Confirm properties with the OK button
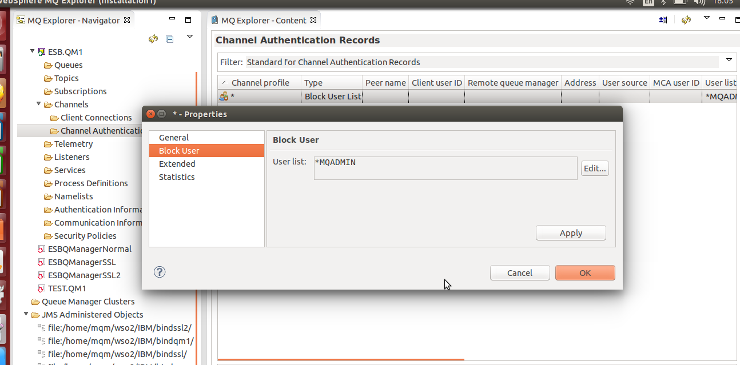 tap(585, 273)
